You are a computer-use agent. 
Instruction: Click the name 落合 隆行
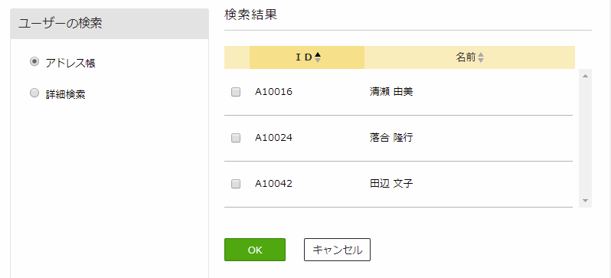(x=391, y=138)
